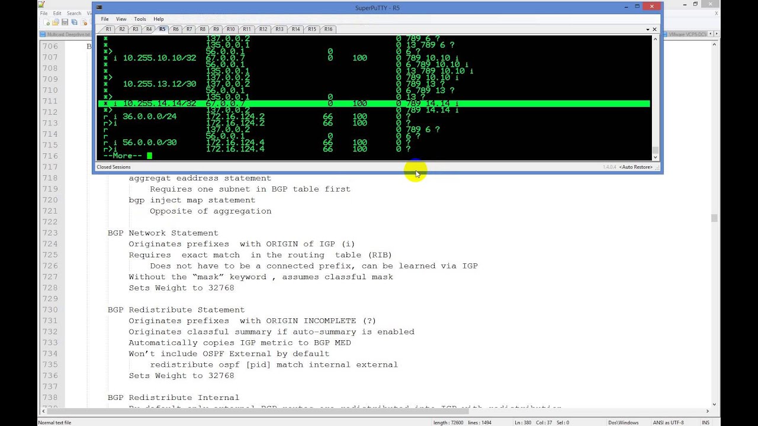This screenshot has width=758, height=426.
Task: Click the Notepad++ vertical scrollbar down arrow
Action: [x=714, y=404]
